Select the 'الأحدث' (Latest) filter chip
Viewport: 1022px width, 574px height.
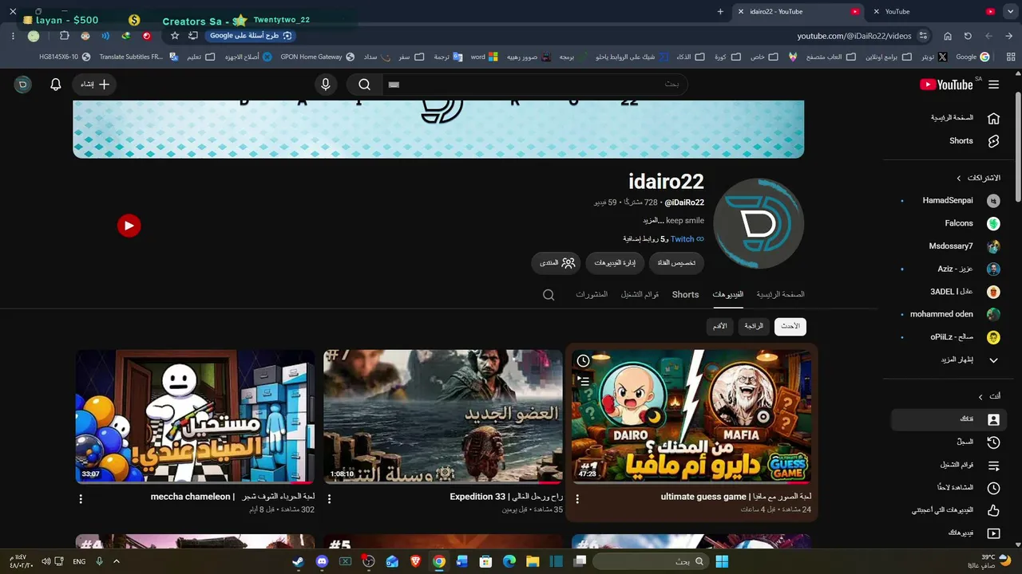click(790, 326)
